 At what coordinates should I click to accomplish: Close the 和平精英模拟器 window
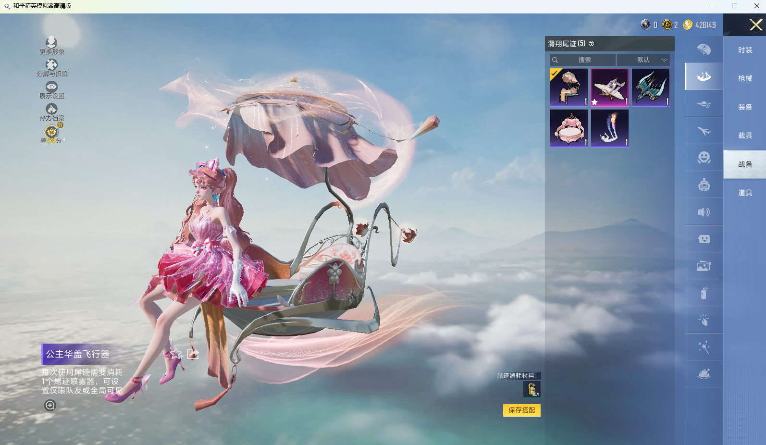coord(756,6)
